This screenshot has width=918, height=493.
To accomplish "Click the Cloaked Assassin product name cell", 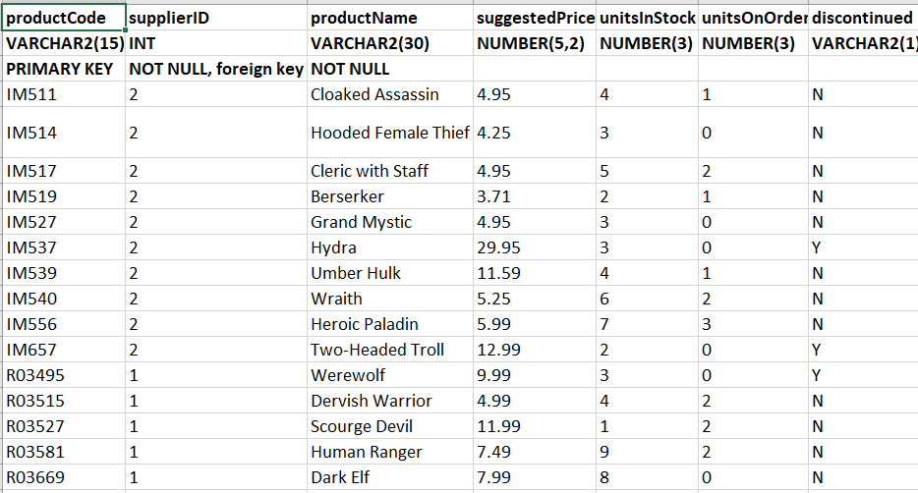I will click(390, 94).
